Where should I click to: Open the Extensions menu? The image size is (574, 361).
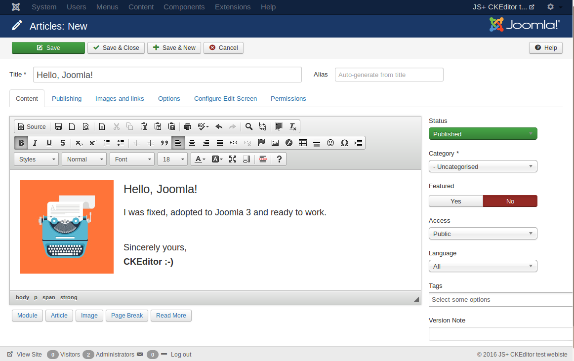(x=233, y=7)
